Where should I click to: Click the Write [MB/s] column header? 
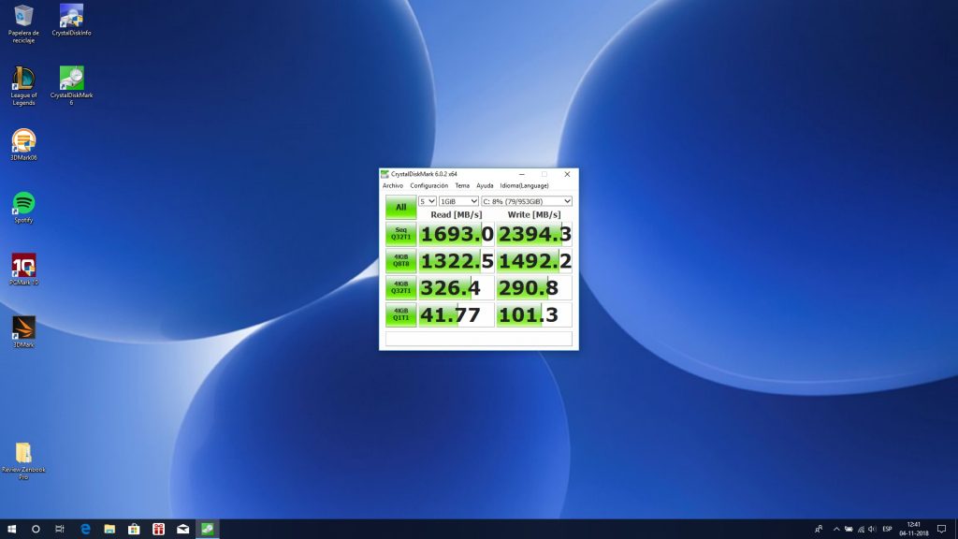pyautogui.click(x=534, y=214)
